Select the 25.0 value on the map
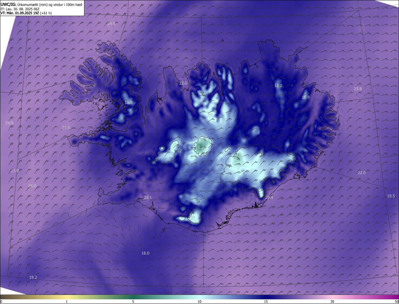The width and height of the screenshot is (399, 304). tap(32, 186)
